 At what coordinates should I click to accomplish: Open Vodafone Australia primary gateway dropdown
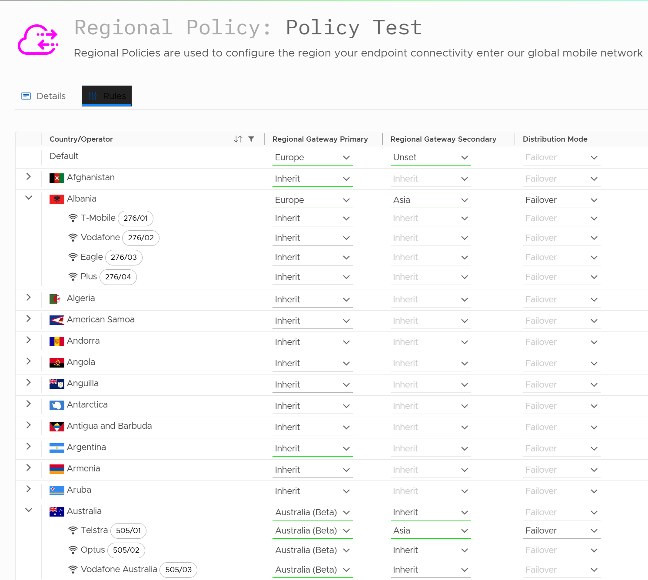coord(312,570)
